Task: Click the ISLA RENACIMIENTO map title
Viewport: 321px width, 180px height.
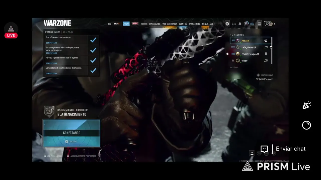Action: [x=71, y=114]
